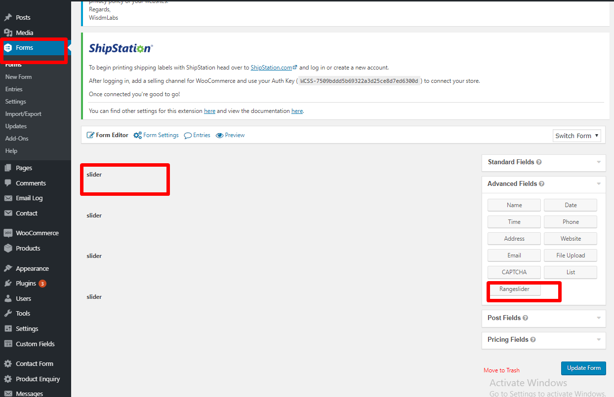Image resolution: width=614 pixels, height=397 pixels.
Task: Add the CAPTCHA advanced field
Action: pos(514,272)
